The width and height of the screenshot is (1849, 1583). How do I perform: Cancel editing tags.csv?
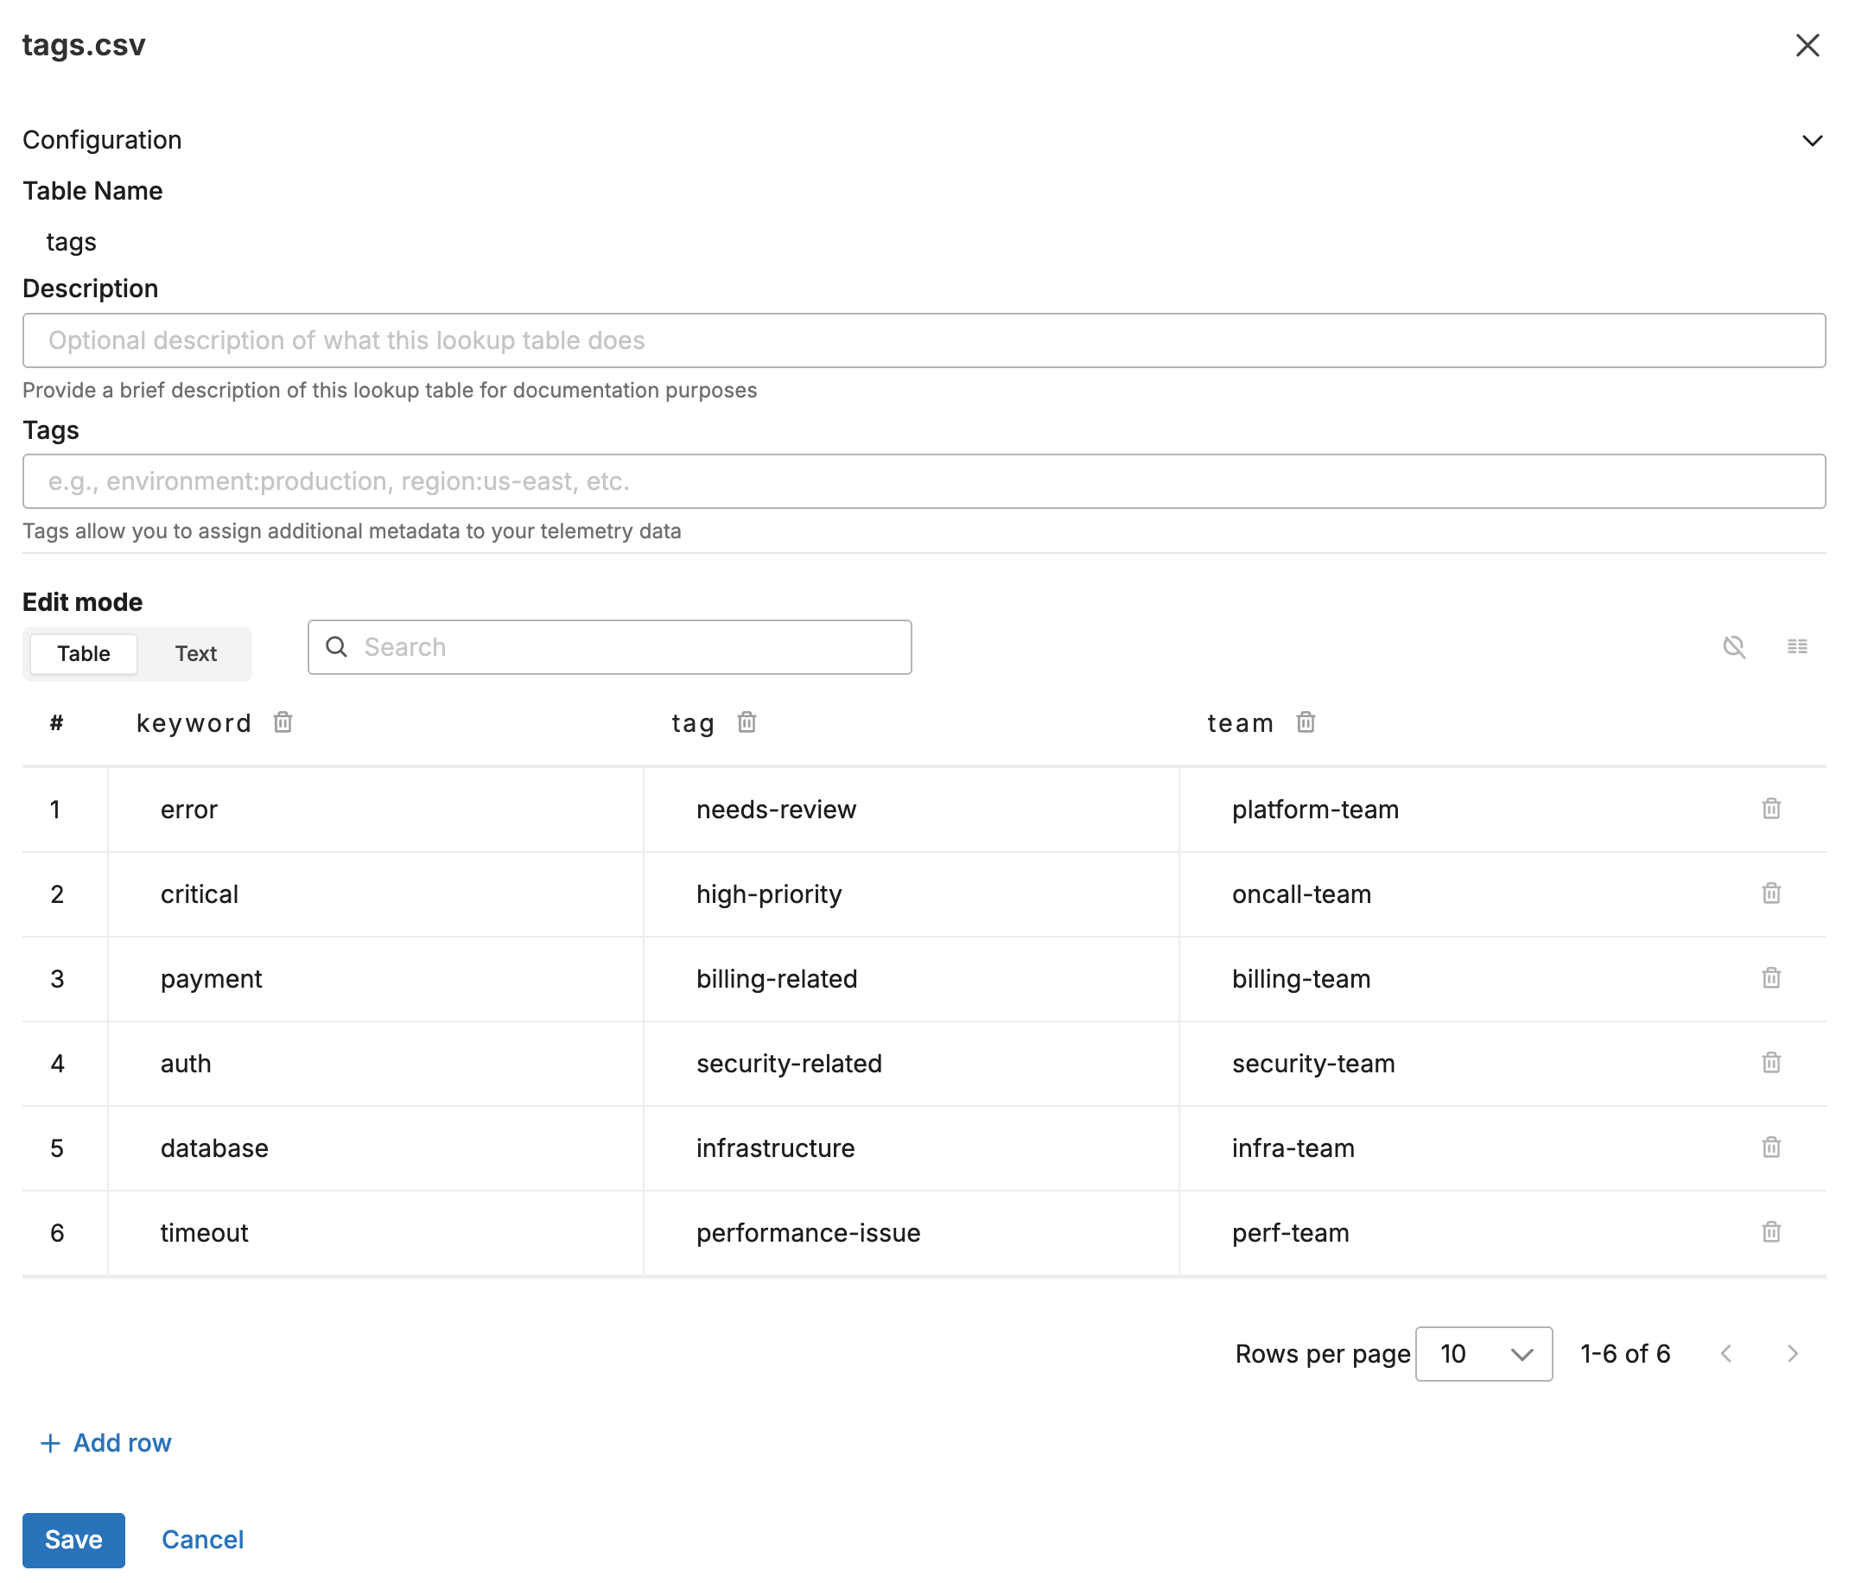coord(202,1540)
